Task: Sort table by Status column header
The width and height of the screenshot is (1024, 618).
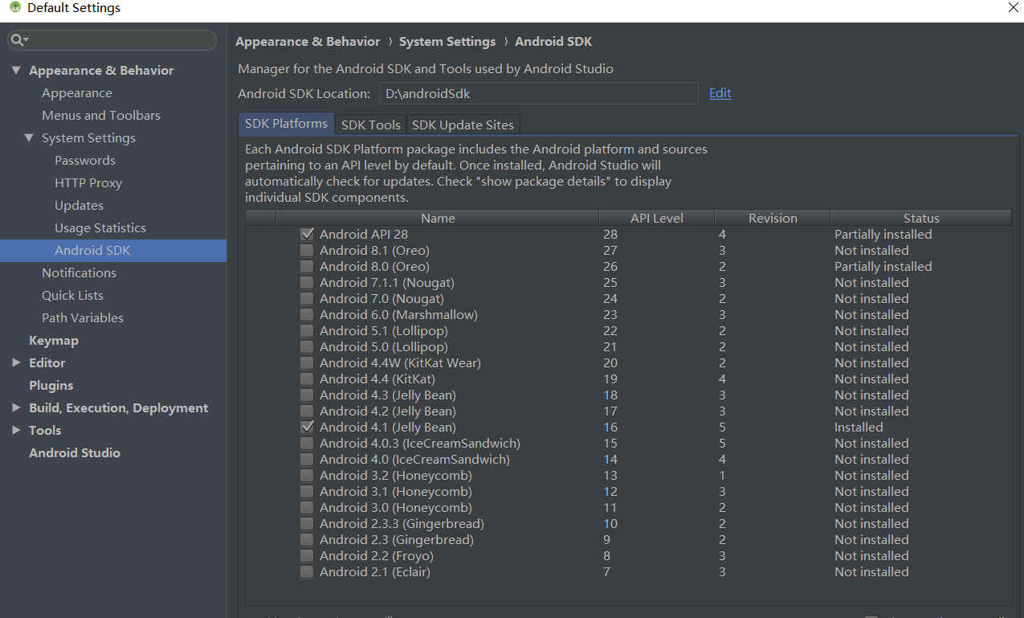Action: (x=921, y=218)
